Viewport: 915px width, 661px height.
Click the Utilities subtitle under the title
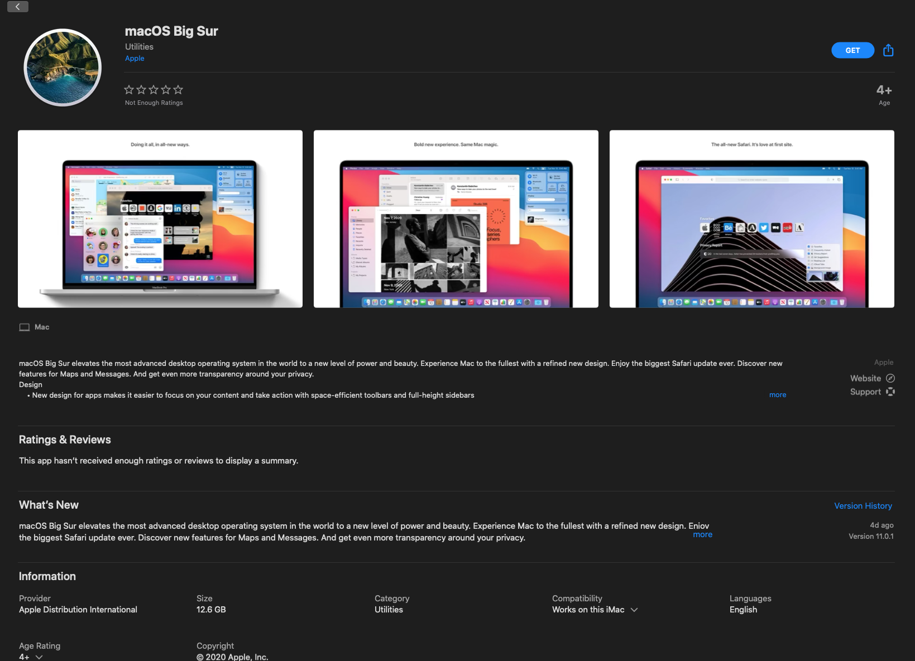tap(139, 47)
